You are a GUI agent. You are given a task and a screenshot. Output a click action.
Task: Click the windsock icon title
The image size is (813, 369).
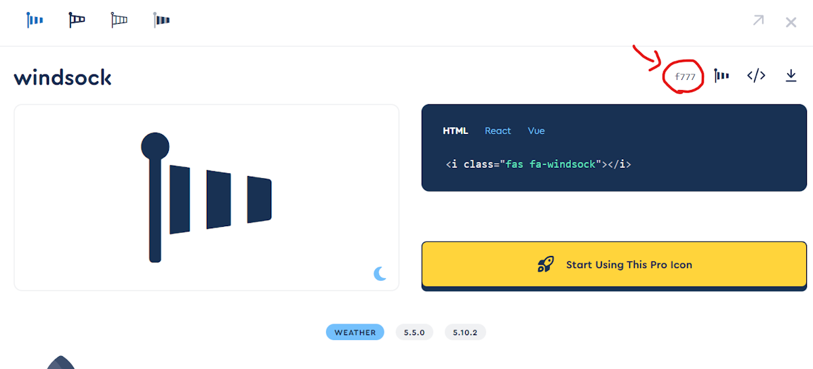pos(62,78)
